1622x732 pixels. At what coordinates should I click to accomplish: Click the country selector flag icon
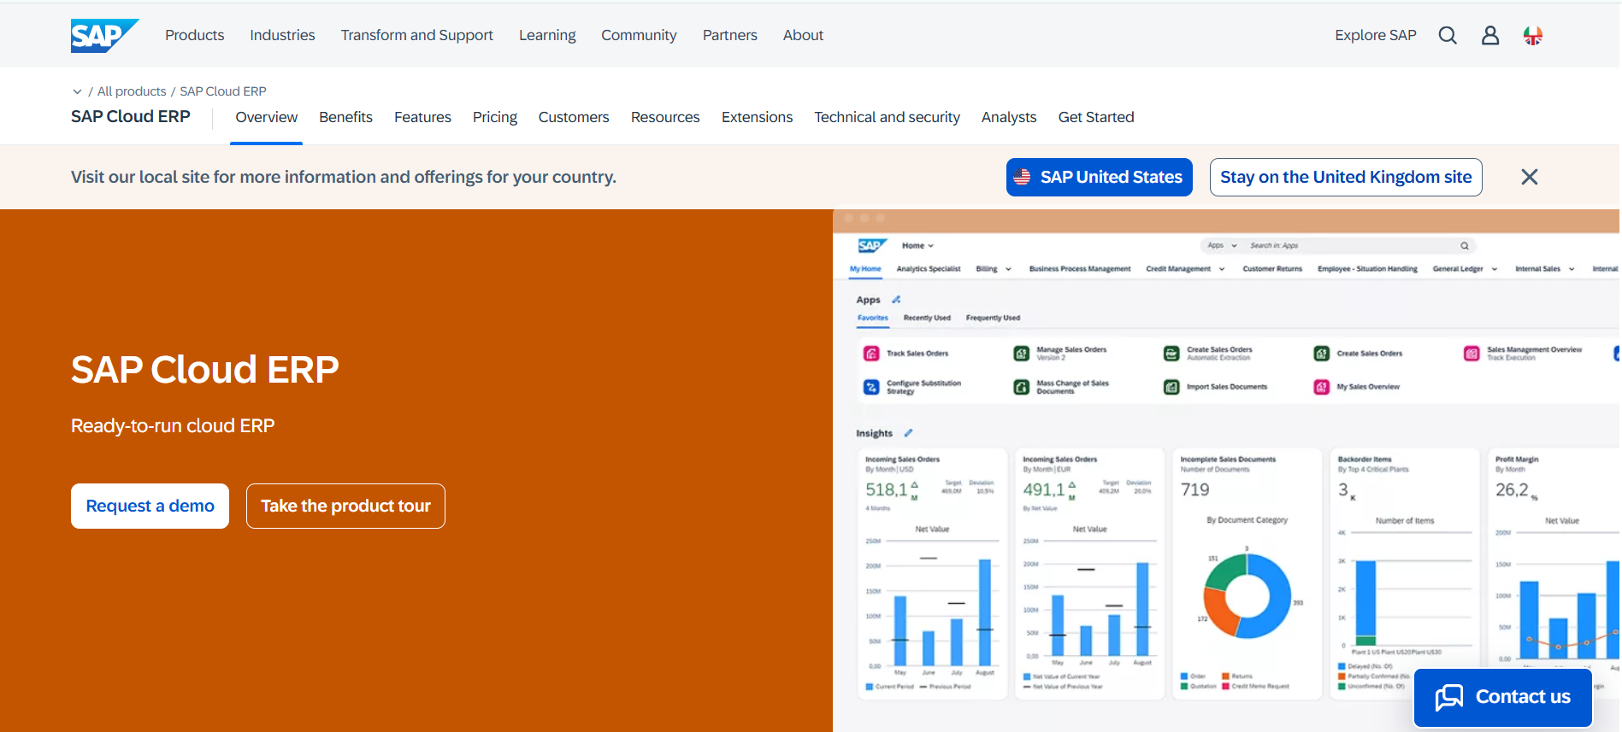[1532, 35]
